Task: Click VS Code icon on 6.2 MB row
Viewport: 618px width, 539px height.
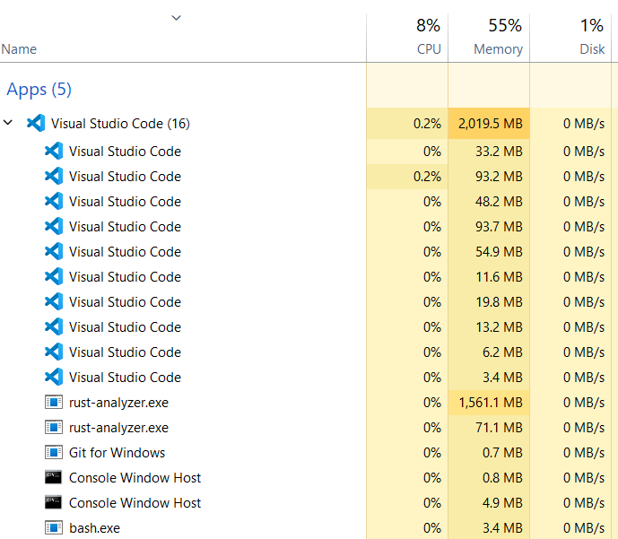Action: coord(54,352)
